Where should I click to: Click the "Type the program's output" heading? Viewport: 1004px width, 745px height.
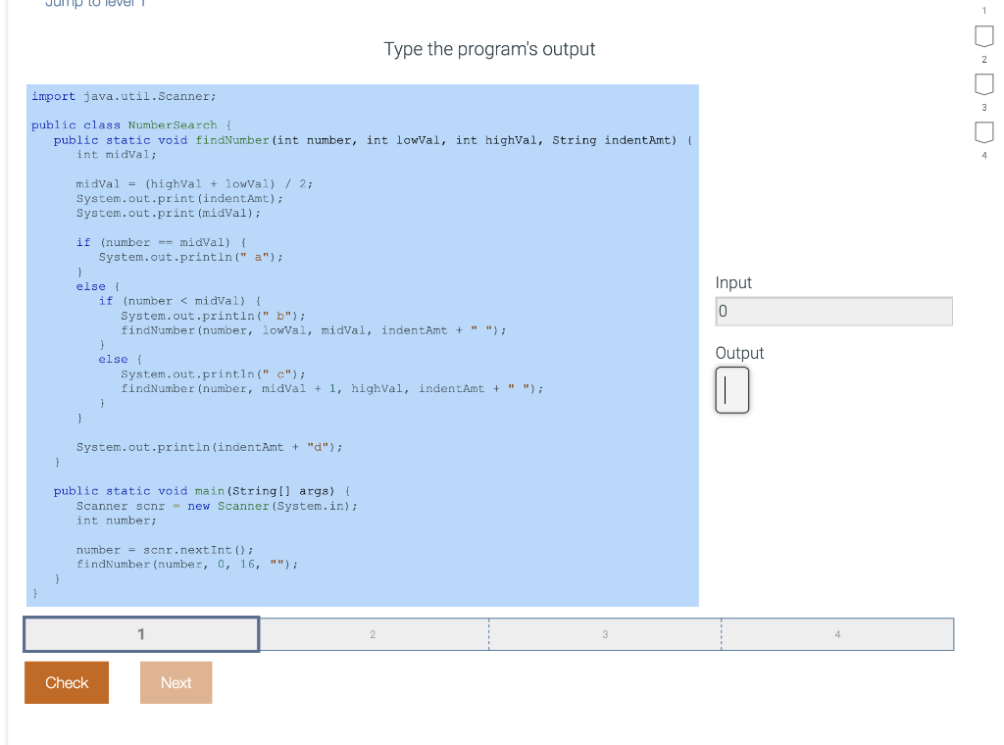(489, 49)
